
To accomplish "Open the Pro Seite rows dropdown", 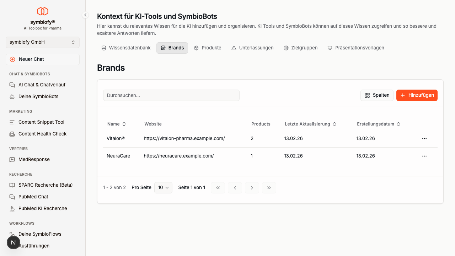I will pyautogui.click(x=163, y=188).
